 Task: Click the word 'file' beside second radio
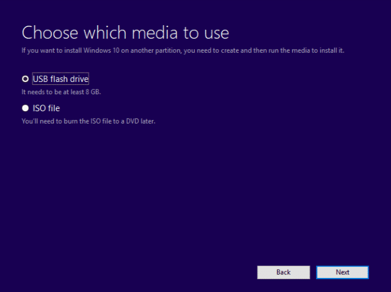[54, 108]
